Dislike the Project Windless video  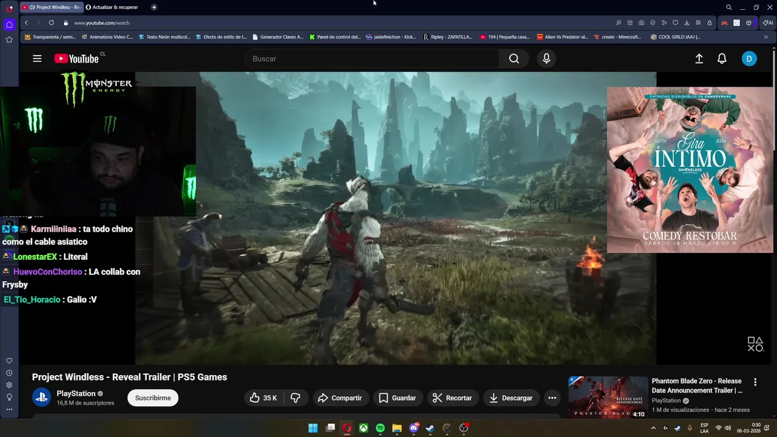tap(296, 398)
